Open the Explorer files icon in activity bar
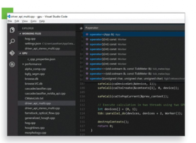This screenshot has height=143, width=196. [x=12, y=30]
